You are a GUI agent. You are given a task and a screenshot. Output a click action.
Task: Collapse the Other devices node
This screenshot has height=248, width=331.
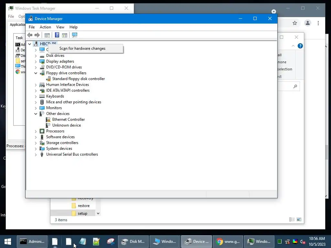coord(36,114)
